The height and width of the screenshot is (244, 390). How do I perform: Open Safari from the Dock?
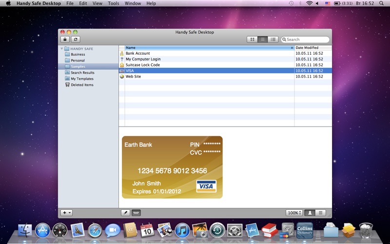pyautogui.click(x=95, y=230)
